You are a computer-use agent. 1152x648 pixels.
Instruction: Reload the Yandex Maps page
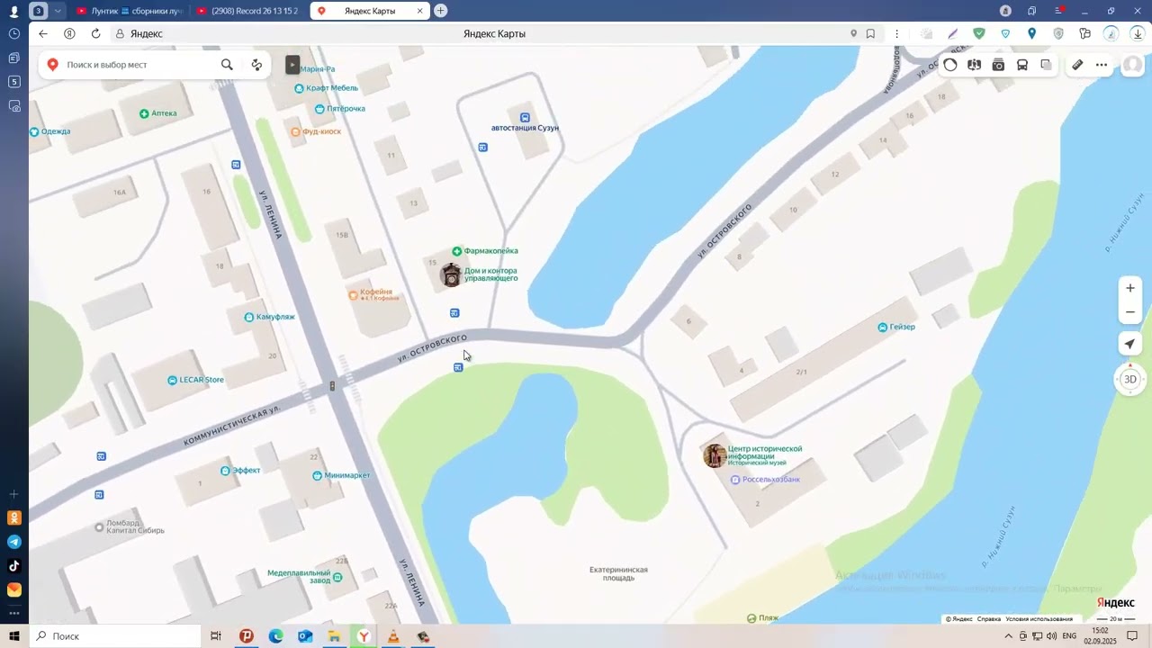[x=96, y=33]
